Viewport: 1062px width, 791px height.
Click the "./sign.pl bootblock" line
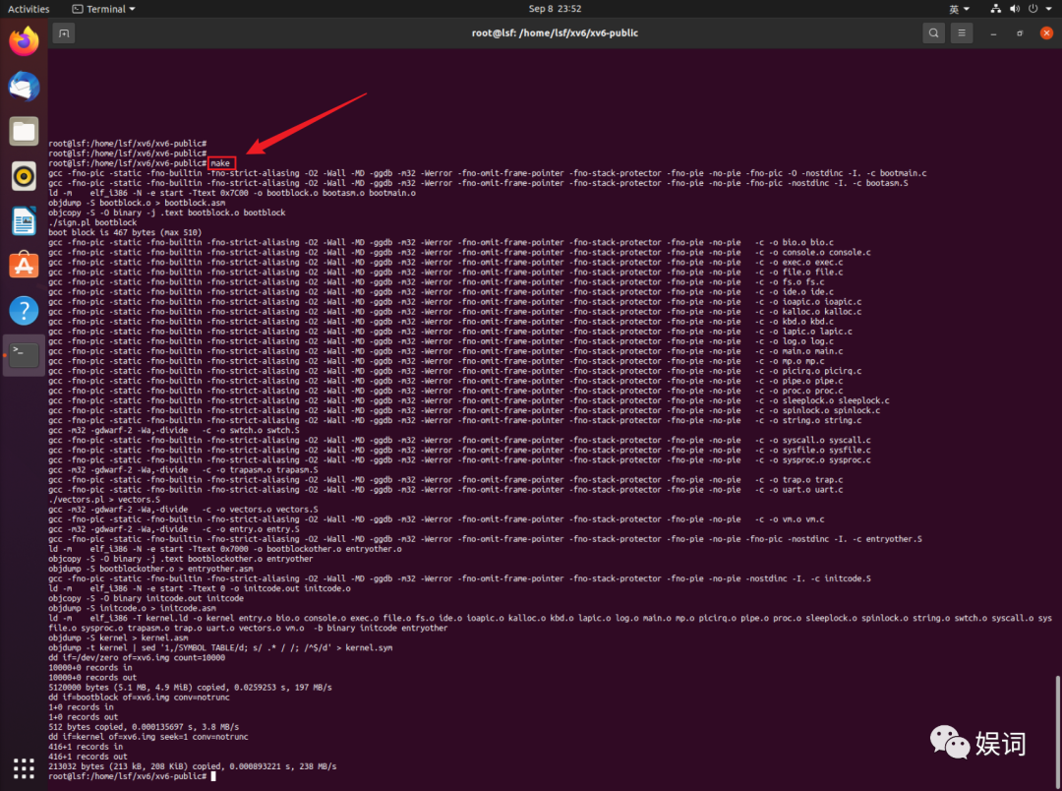click(92, 222)
